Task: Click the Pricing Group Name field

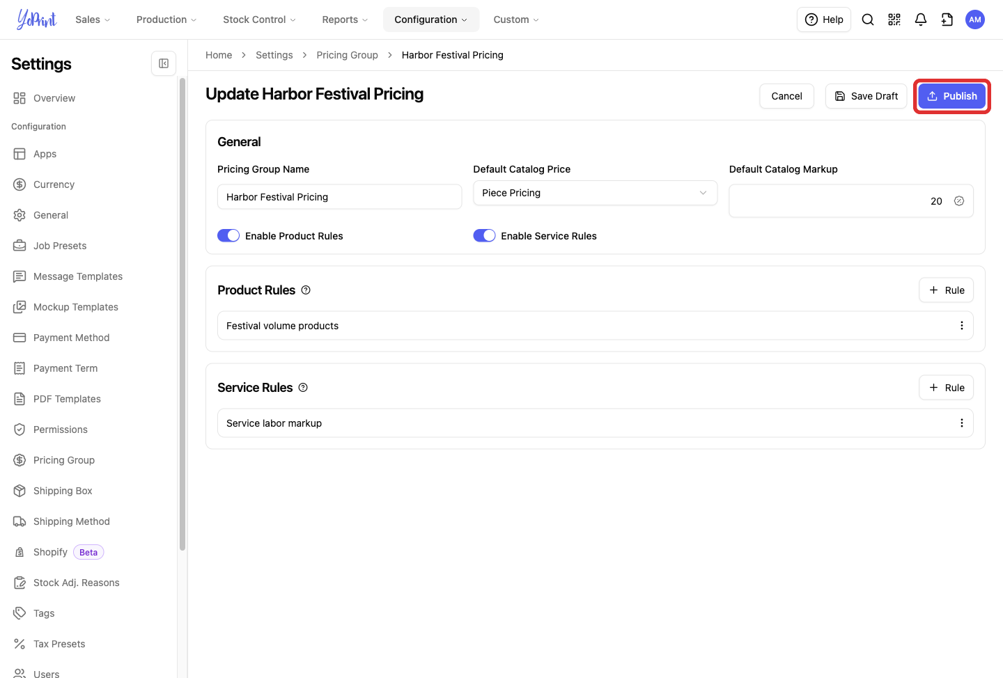Action: coord(339,197)
